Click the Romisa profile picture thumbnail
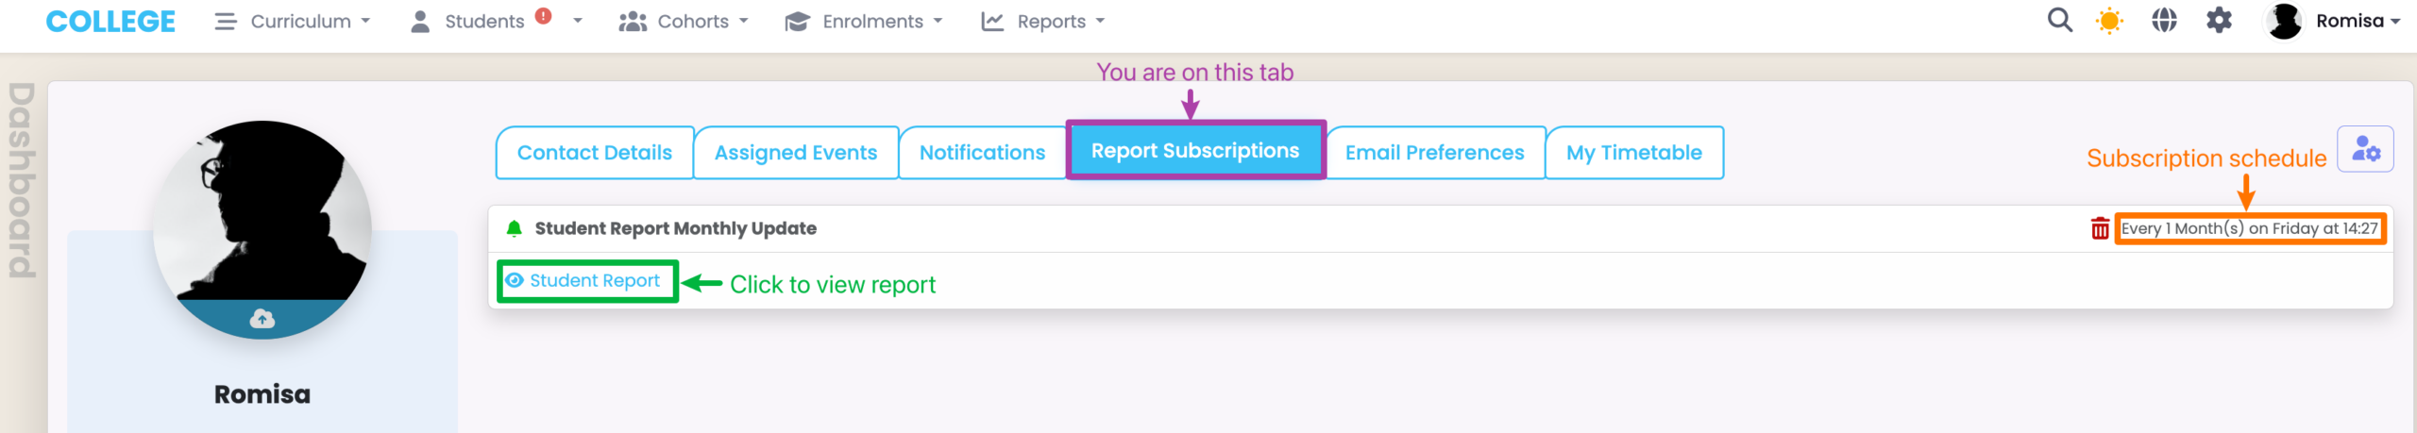Screen dimensions: 2417x433 [2284, 22]
